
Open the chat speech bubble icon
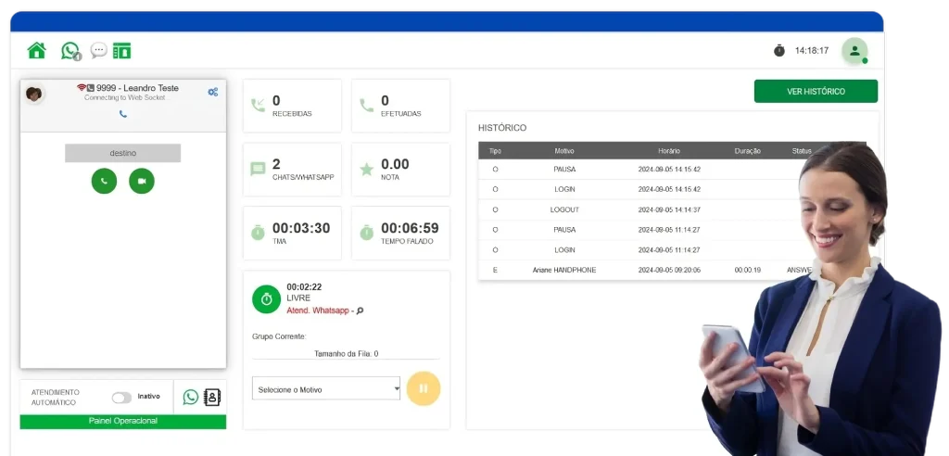(98, 50)
